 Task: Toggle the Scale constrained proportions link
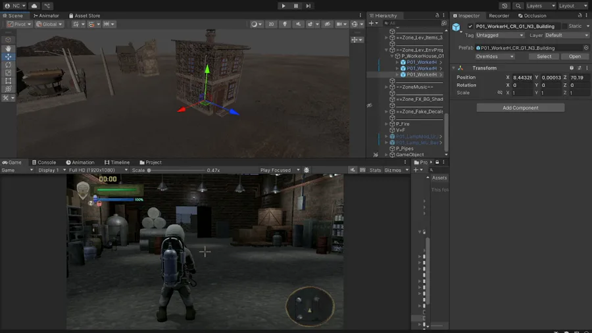pyautogui.click(x=499, y=93)
